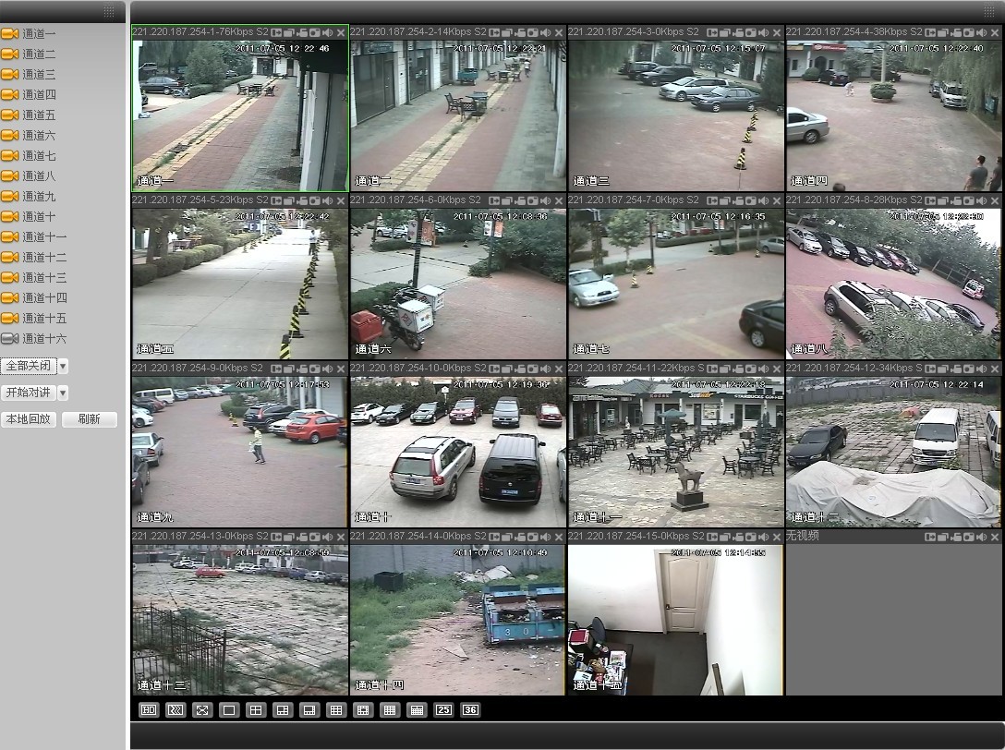Image resolution: width=1005 pixels, height=750 pixels.
Task: Select 通道一 in the channel list
Action: point(38,34)
